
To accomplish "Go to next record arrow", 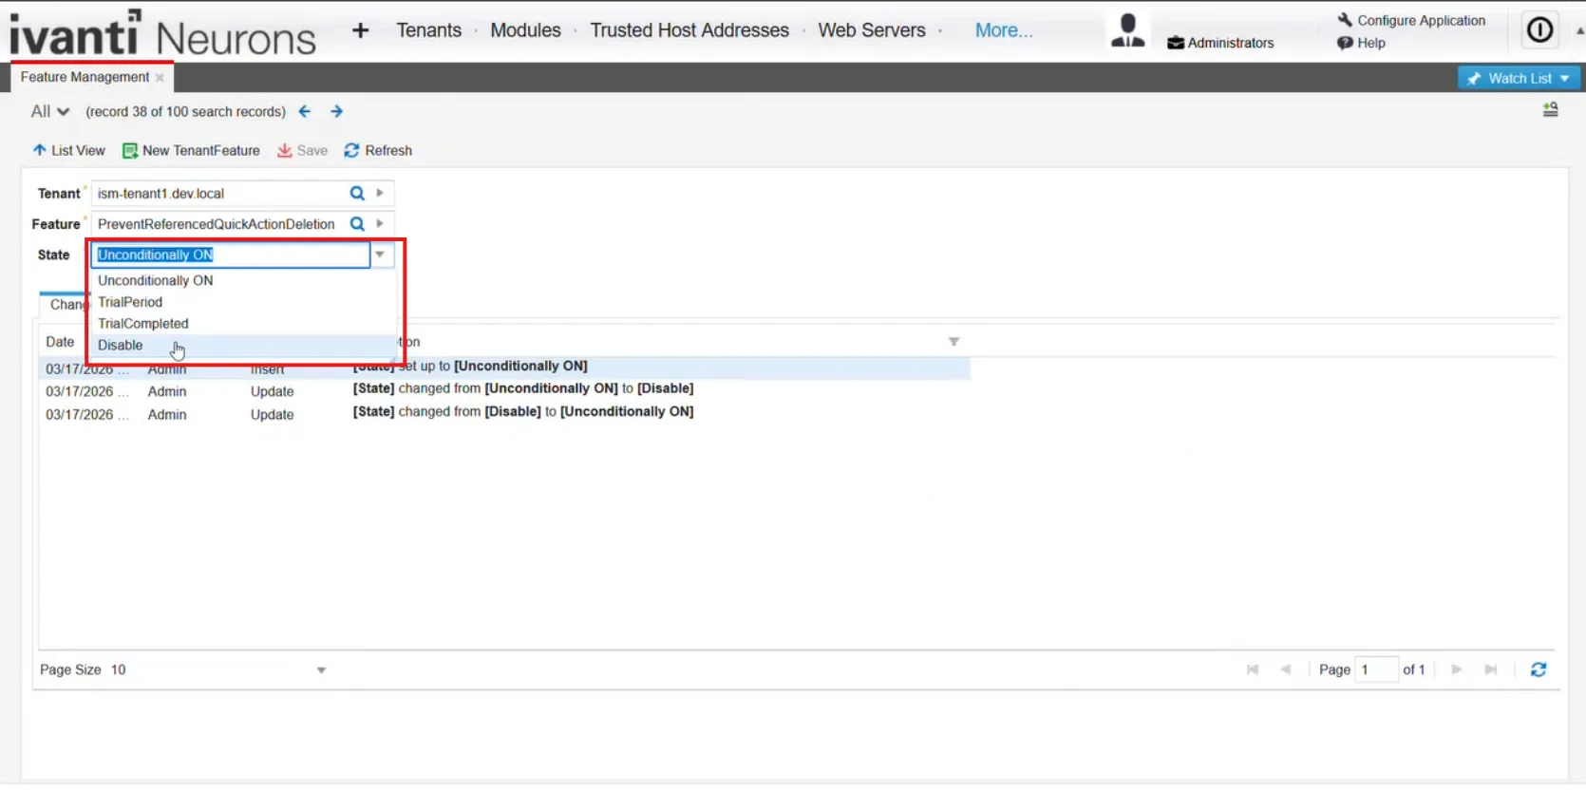I will 336,111.
